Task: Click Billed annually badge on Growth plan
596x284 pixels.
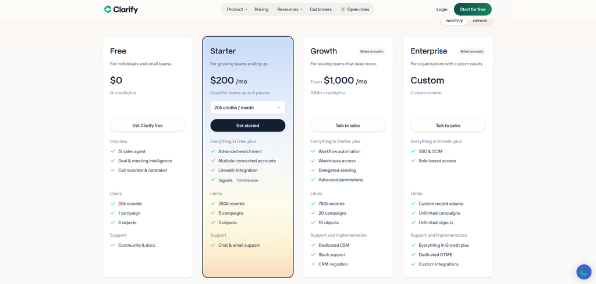Action: (371, 51)
